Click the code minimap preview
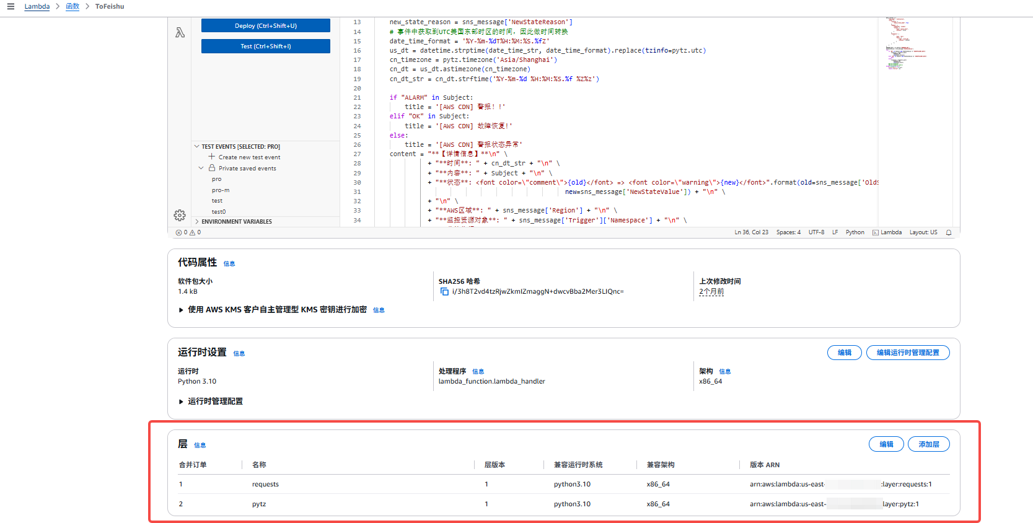Screen dimensions: 1033x523 coord(905,43)
